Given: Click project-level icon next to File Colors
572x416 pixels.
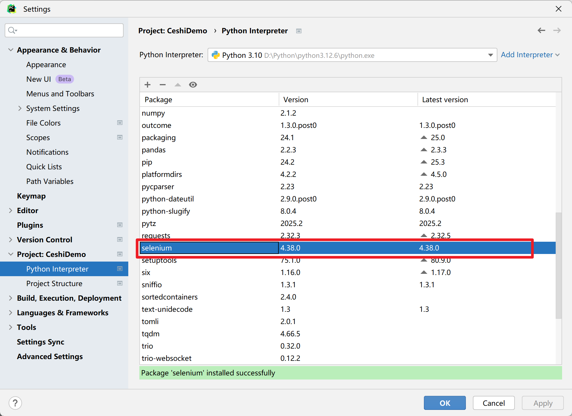Looking at the screenshot, I should coord(120,123).
